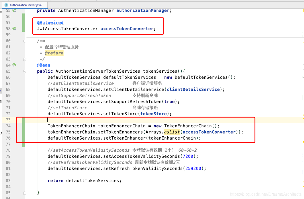Click line number 73 in the gutter
304x199 pixels.
pyautogui.click(x=8, y=120)
